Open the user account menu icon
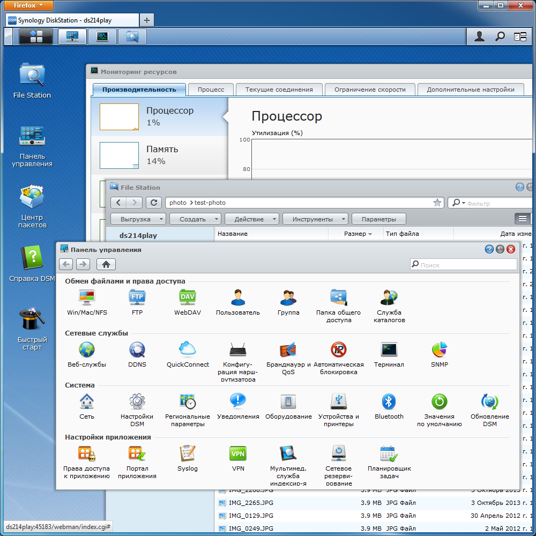Image resolution: width=536 pixels, height=536 pixels. tap(479, 36)
